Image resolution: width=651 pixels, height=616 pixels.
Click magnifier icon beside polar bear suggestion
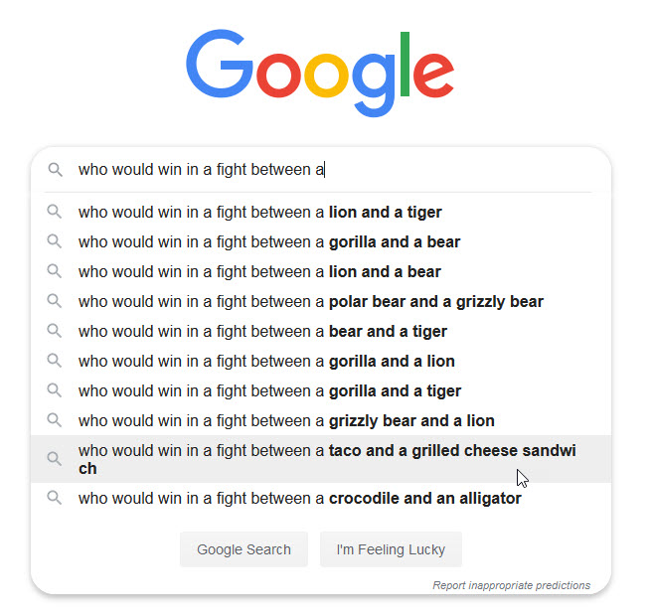click(x=55, y=301)
